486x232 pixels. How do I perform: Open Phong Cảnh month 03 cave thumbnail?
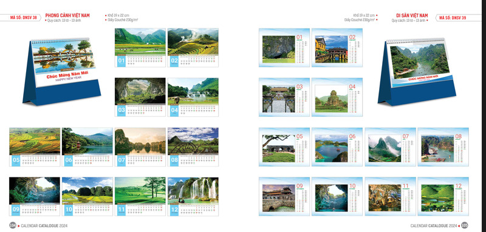point(140,97)
